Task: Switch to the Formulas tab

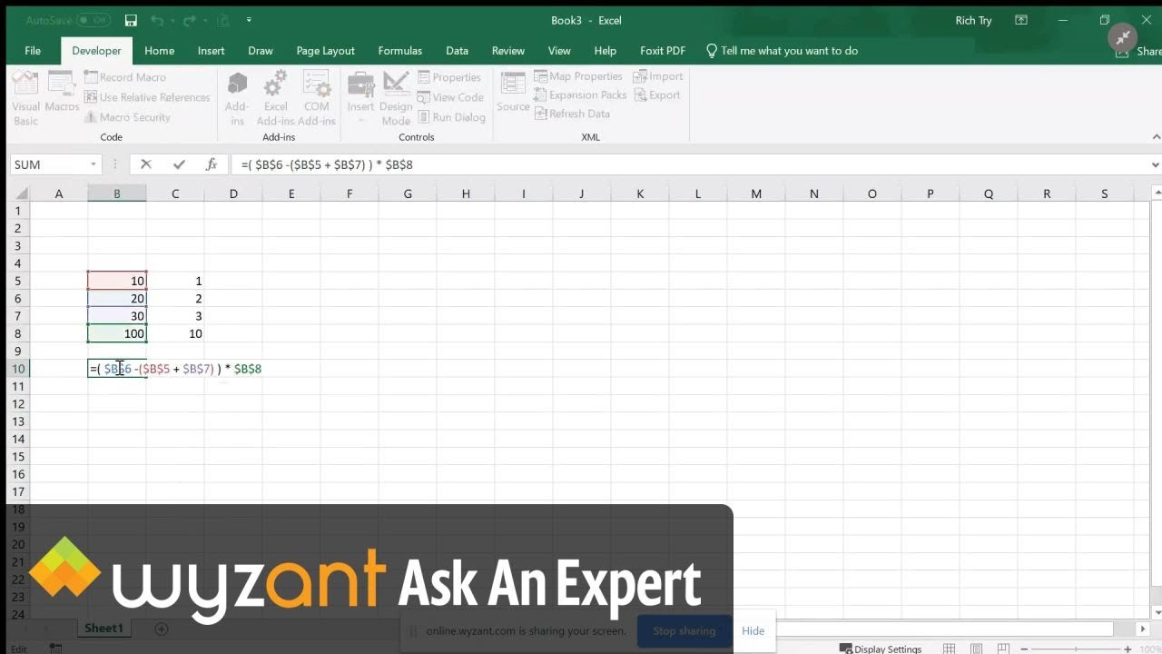Action: 400,51
